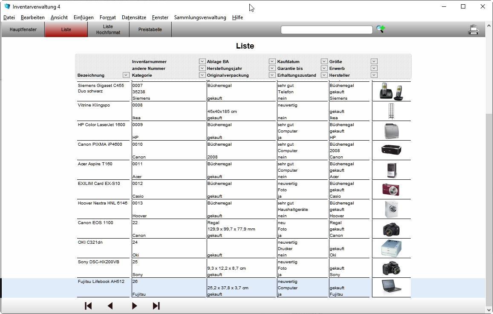Go to next record arrow
493x314 pixels.
click(134, 306)
